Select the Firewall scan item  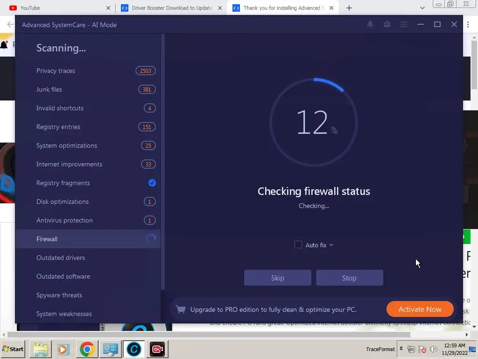(x=88, y=239)
